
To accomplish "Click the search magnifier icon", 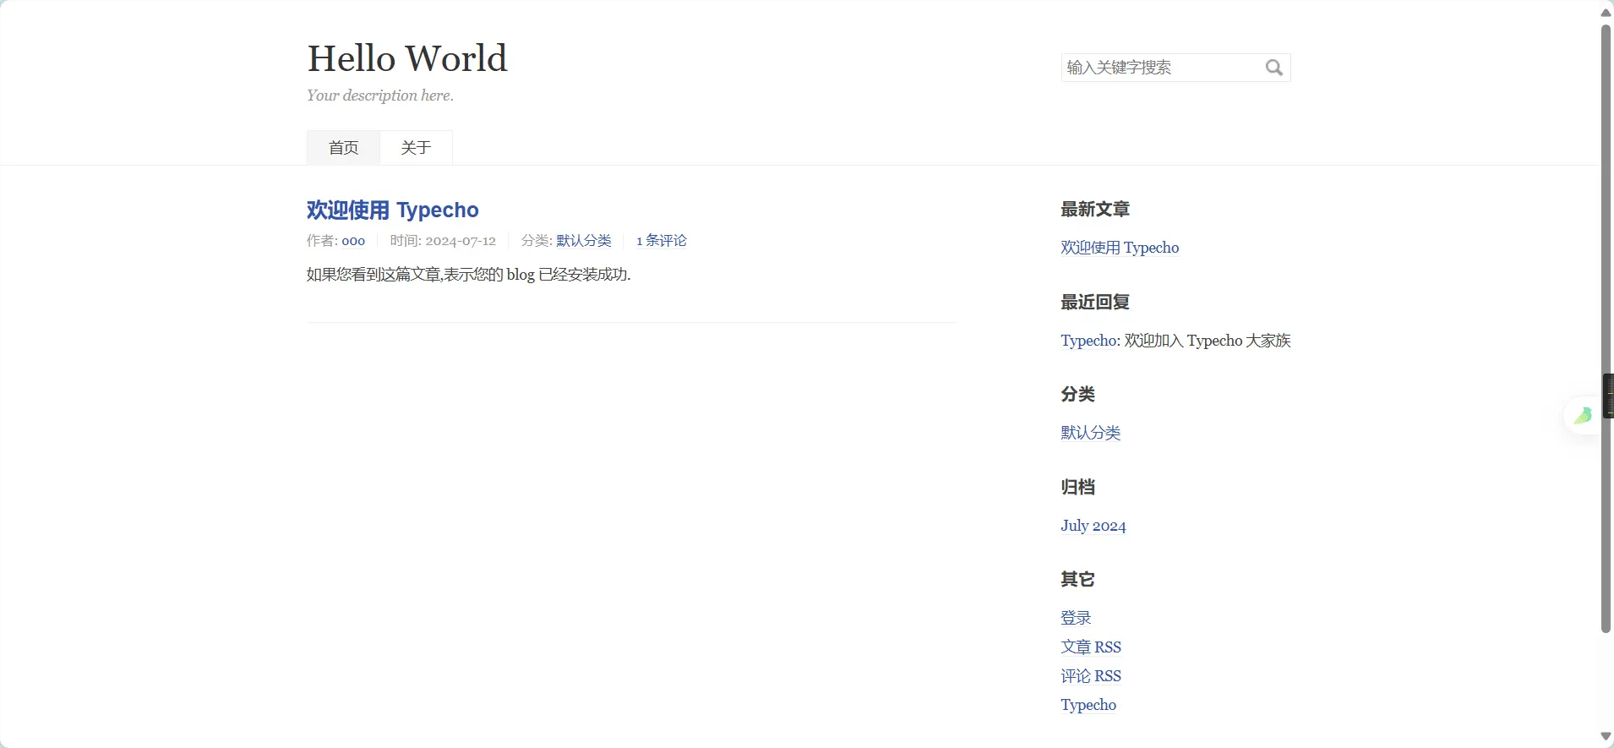I will [1273, 68].
